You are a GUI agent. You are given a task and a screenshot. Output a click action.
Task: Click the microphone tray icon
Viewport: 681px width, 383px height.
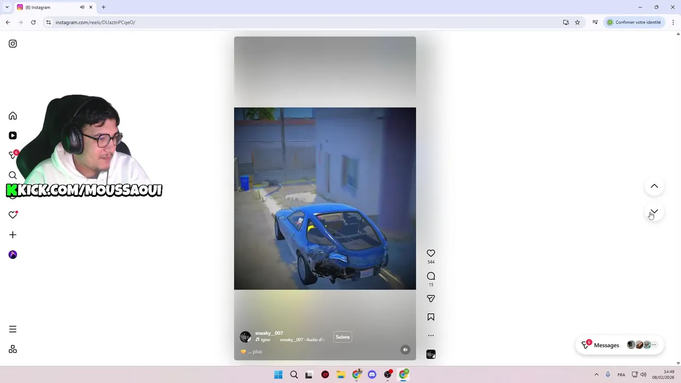click(608, 375)
